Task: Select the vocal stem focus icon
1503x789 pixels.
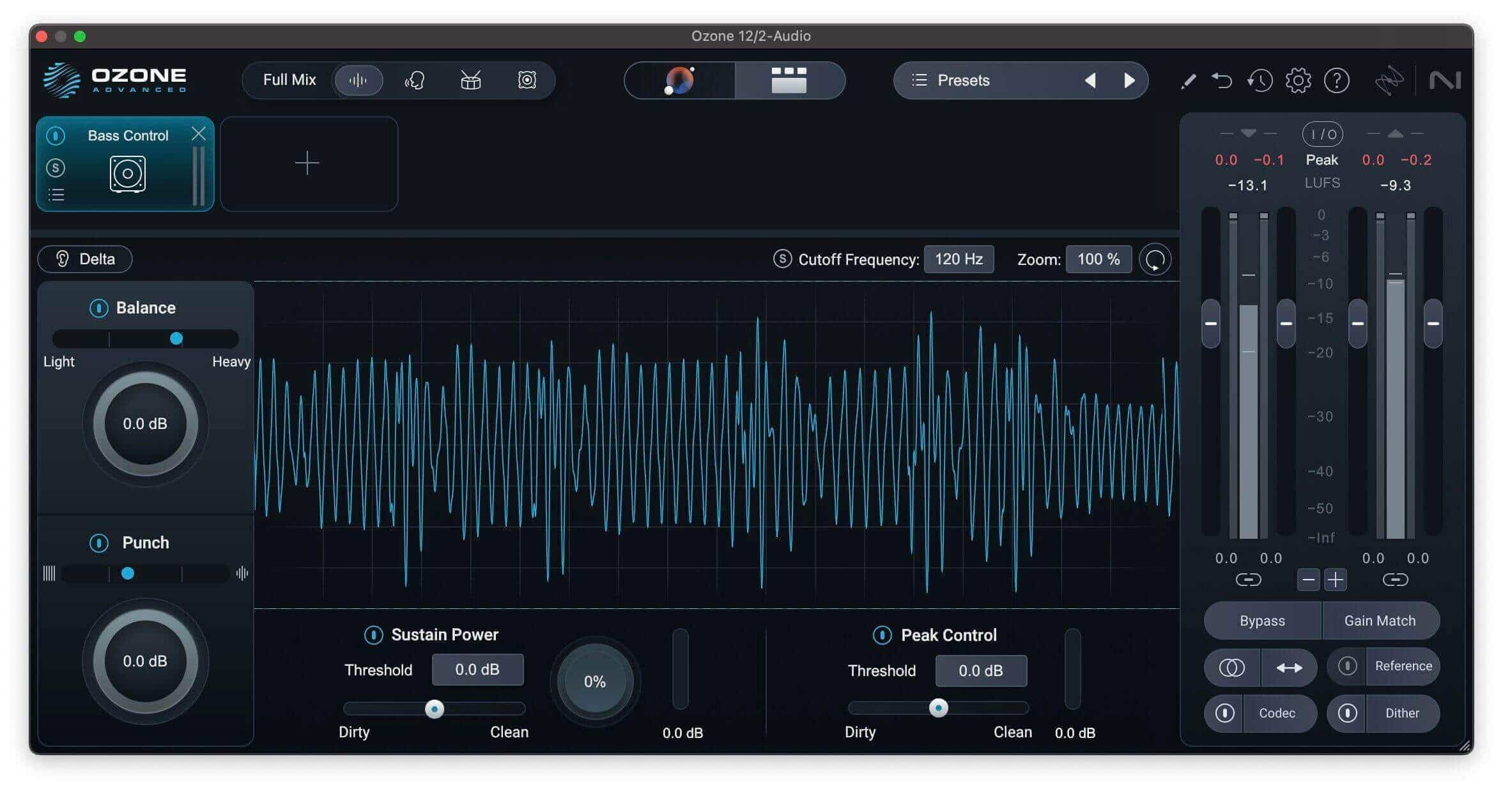Action: 415,80
